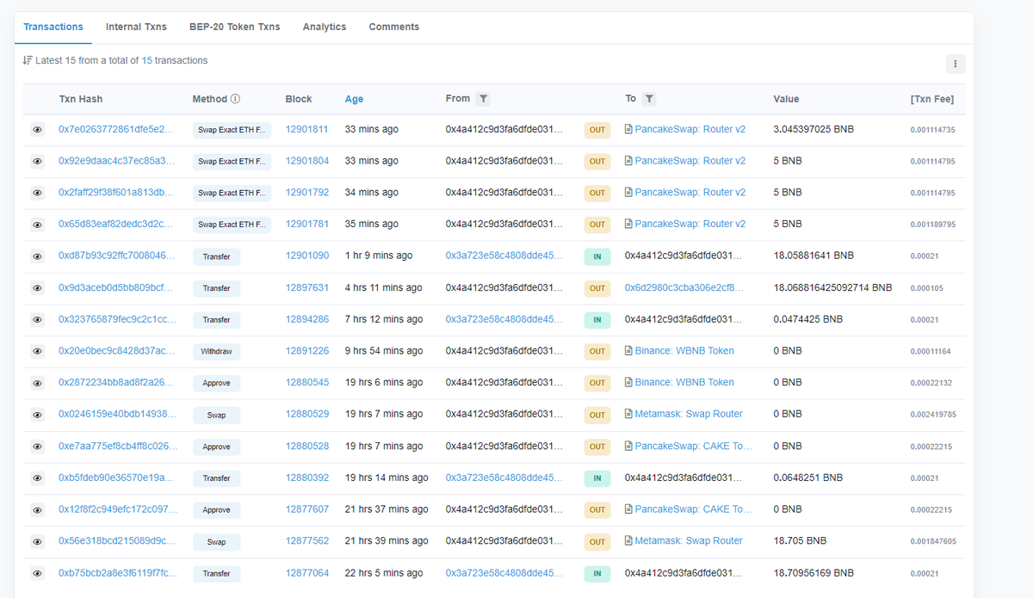The width and height of the screenshot is (1033, 598).
Task: Click the fee value 0.002419785
Action: (x=933, y=415)
